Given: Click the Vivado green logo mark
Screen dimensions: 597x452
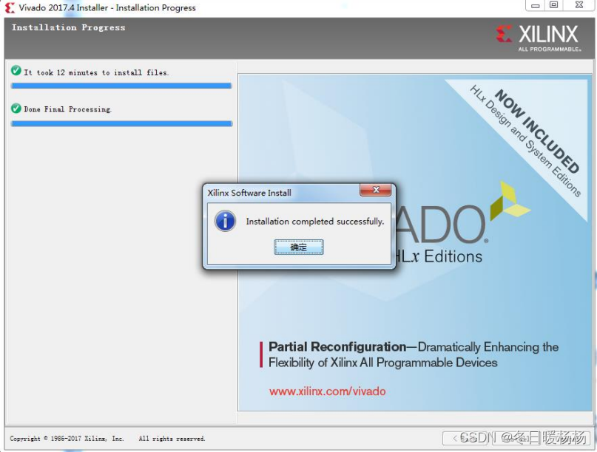Looking at the screenshot, I should point(510,201).
